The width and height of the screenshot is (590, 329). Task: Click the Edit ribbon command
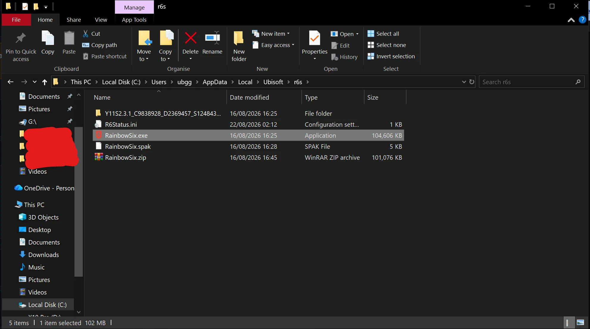point(340,46)
